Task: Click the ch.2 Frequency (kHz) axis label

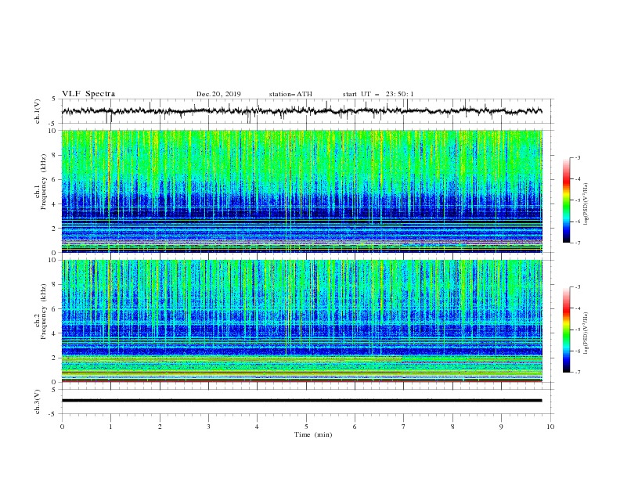Action: pyautogui.click(x=41, y=311)
